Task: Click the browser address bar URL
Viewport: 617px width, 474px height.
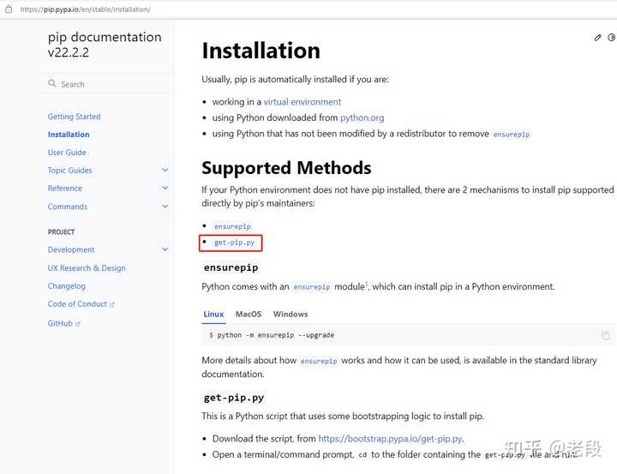Action: 86,9
